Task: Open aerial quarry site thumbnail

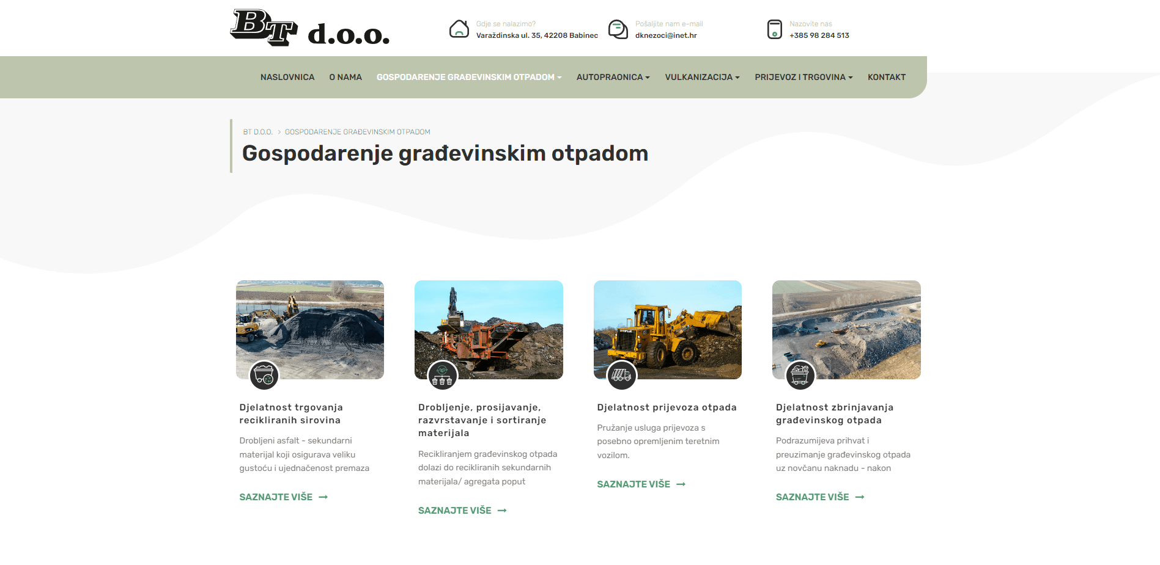Action: pyautogui.click(x=846, y=330)
